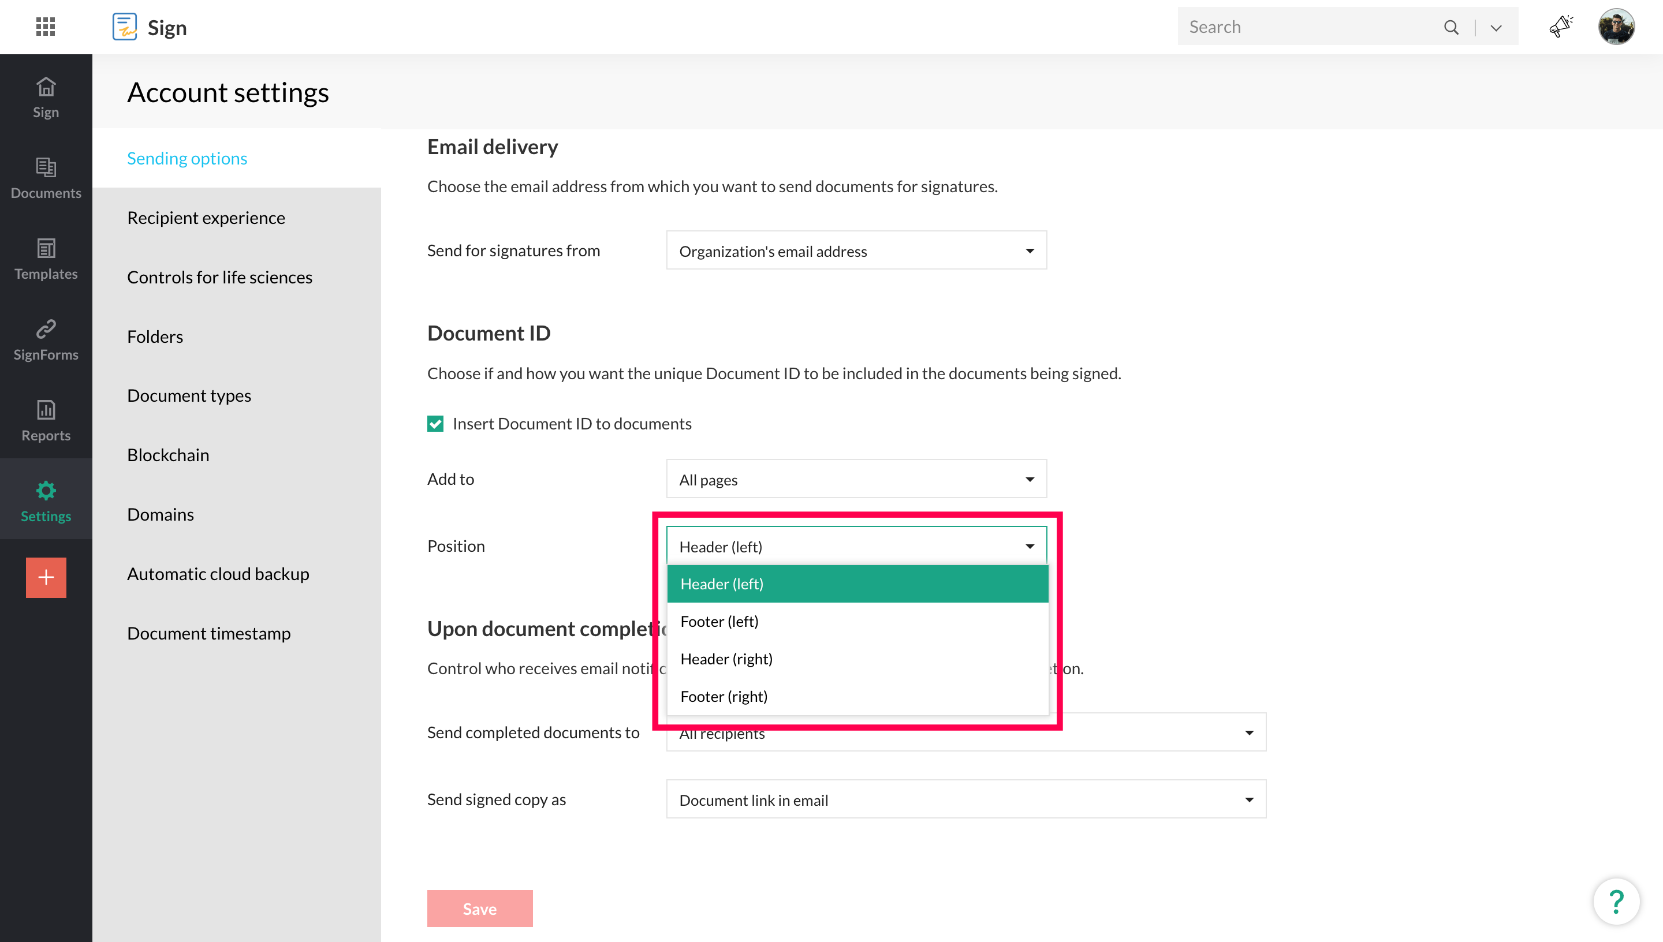Click the red plus create button
Viewport: 1663px width, 942px height.
pos(46,577)
